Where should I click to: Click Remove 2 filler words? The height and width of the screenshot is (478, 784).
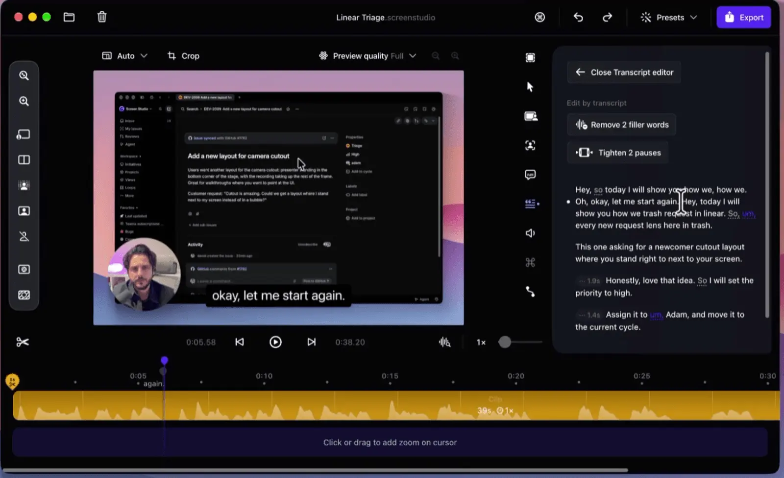621,125
